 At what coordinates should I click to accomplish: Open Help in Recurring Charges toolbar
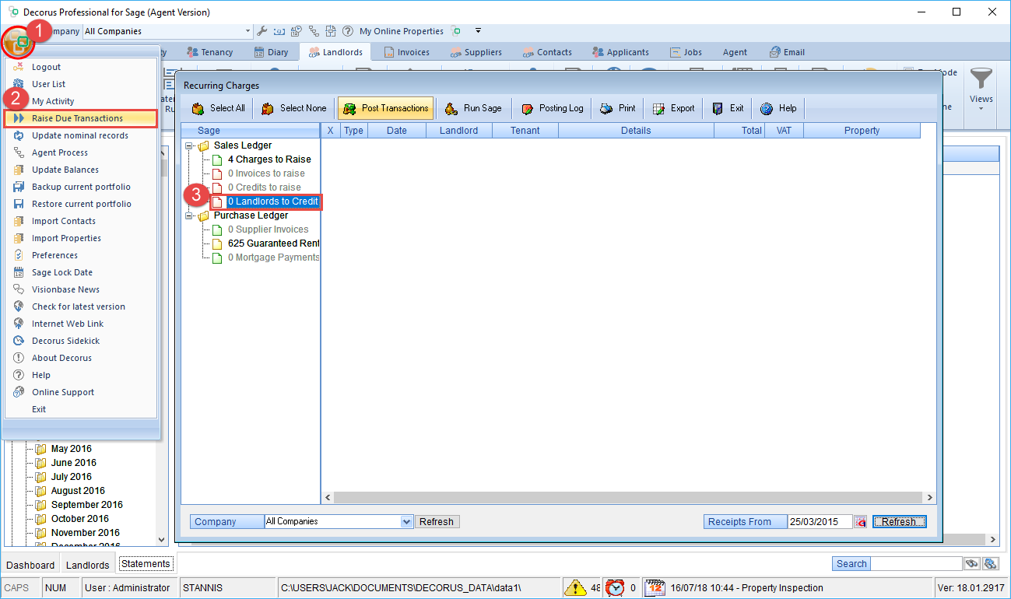coord(778,108)
